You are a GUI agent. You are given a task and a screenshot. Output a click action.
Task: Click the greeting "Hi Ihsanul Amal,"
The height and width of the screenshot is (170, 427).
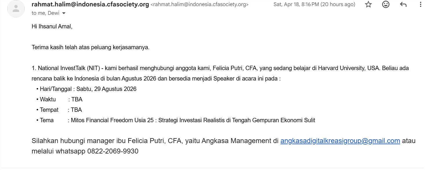(x=52, y=27)
